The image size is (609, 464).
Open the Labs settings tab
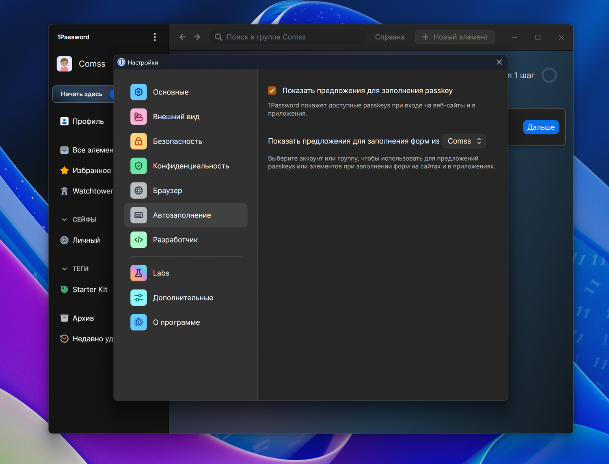coord(186,273)
